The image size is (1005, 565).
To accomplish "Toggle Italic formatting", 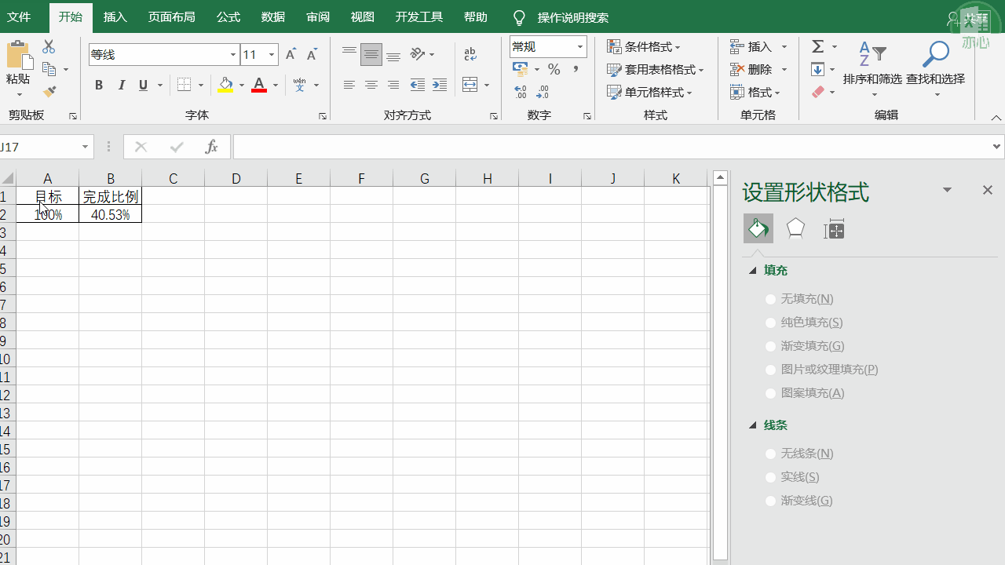I will 121,86.
